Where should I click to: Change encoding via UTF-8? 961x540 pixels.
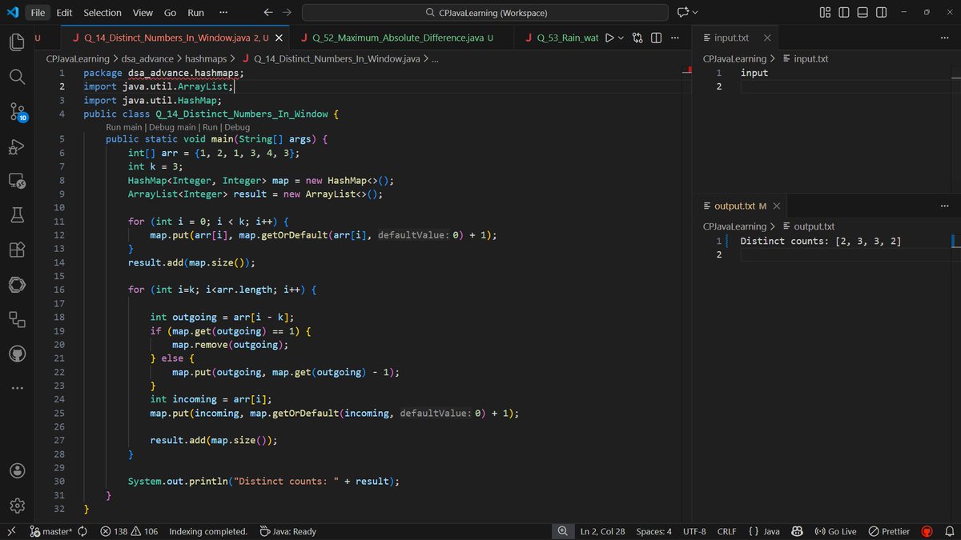coord(694,531)
